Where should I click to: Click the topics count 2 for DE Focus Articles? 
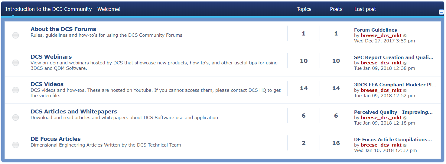[304, 143]
